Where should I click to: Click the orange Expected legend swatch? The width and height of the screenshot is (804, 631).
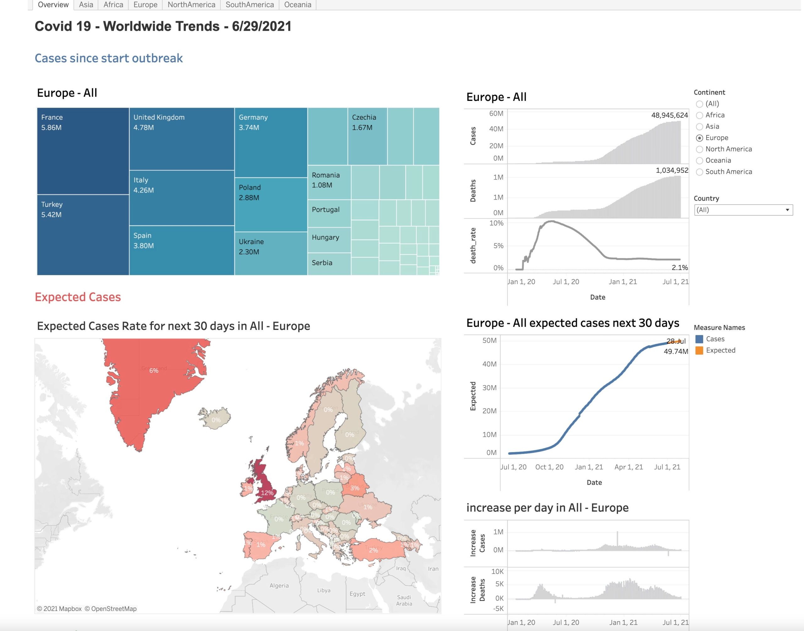click(699, 351)
